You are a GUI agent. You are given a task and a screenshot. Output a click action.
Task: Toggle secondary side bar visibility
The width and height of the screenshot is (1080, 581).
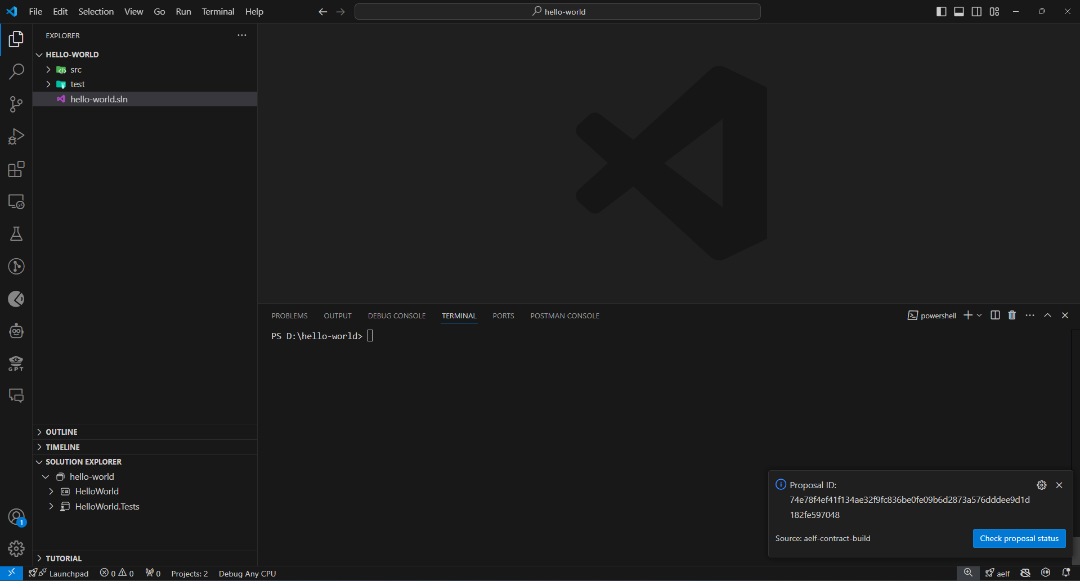pos(977,12)
